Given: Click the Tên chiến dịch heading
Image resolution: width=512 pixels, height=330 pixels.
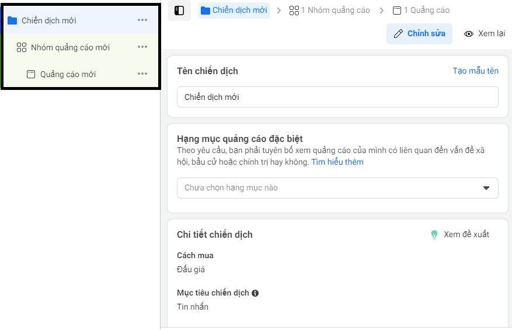Looking at the screenshot, I should 207,71.
